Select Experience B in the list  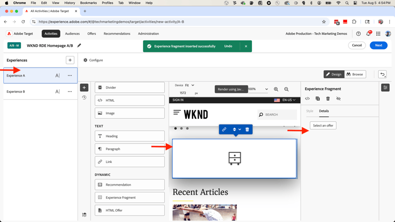tap(41, 92)
